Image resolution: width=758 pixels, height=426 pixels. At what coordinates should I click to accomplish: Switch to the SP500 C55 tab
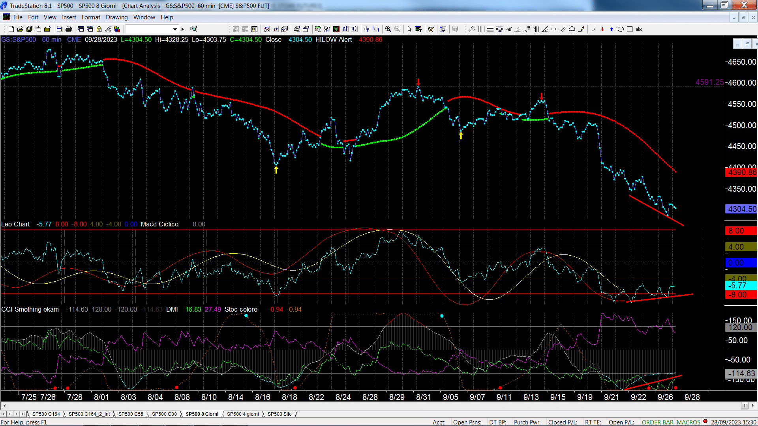(131, 414)
